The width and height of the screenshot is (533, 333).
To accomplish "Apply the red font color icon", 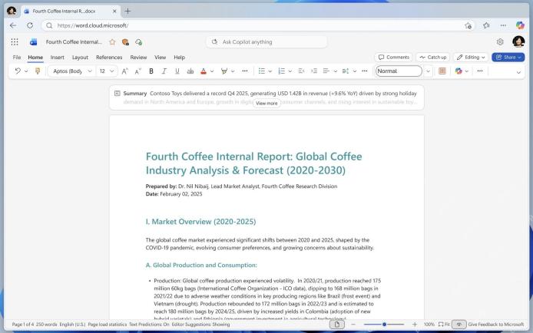I will 204,71.
